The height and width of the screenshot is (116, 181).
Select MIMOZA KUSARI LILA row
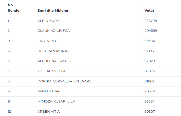[x=56, y=101]
